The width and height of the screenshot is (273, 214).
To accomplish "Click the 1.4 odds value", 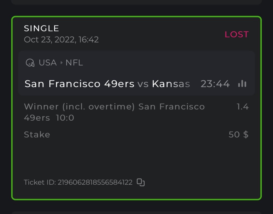I will tap(242, 107).
